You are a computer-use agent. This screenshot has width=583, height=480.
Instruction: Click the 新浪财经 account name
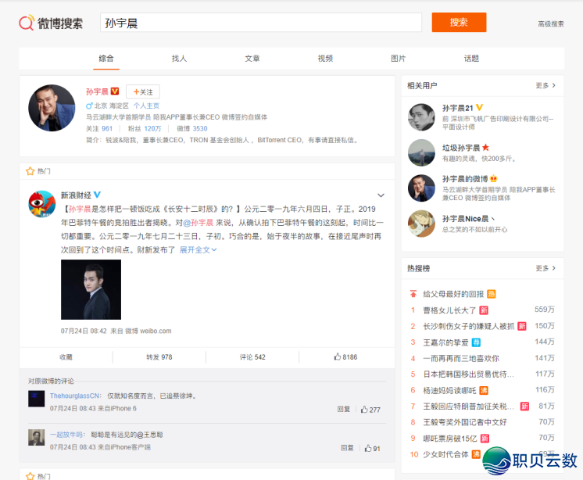pos(76,195)
